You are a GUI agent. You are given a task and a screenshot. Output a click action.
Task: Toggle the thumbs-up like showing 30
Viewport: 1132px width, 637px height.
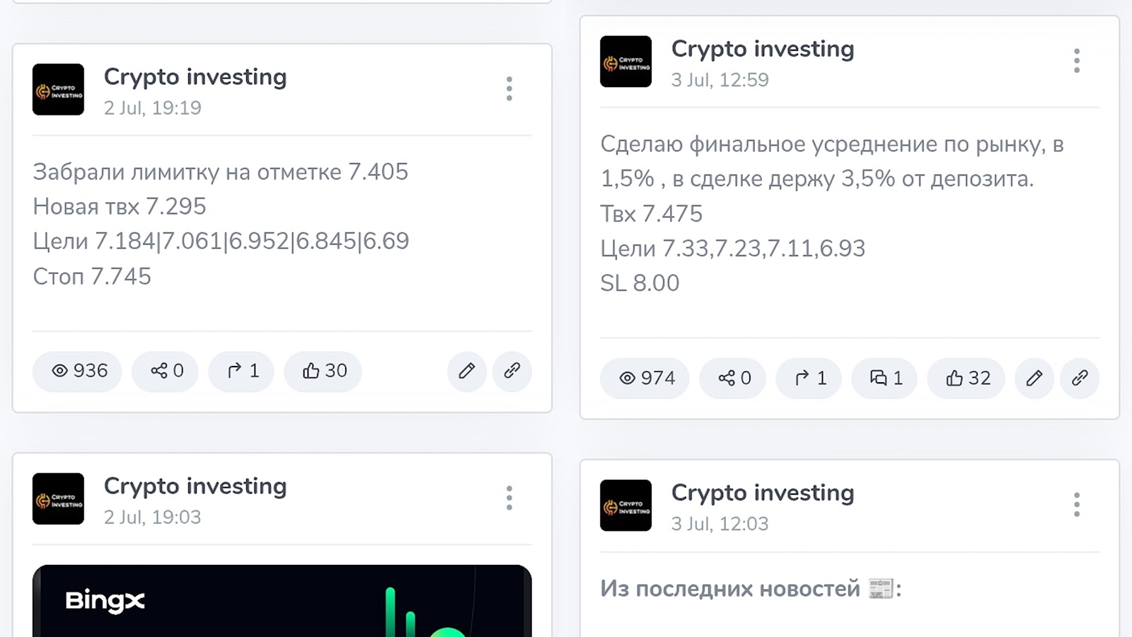[323, 371]
